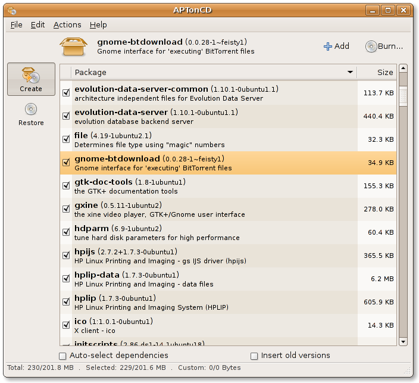This screenshot has height=383, width=419.
Task: Select the evolution-data-server-common row text
Action: coord(176,93)
